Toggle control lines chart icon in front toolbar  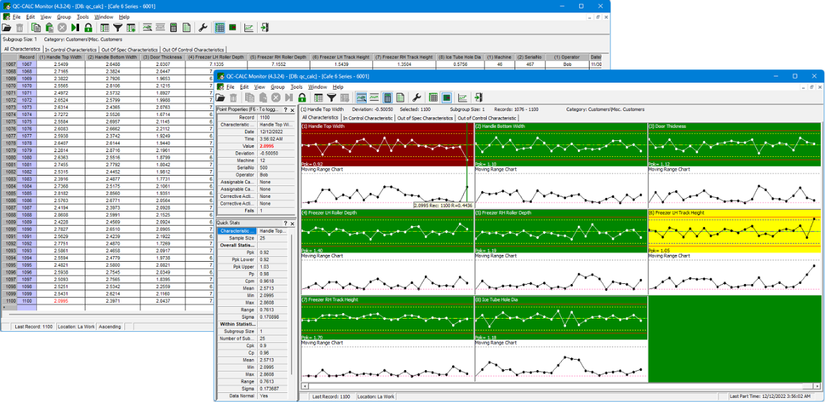coord(374,97)
